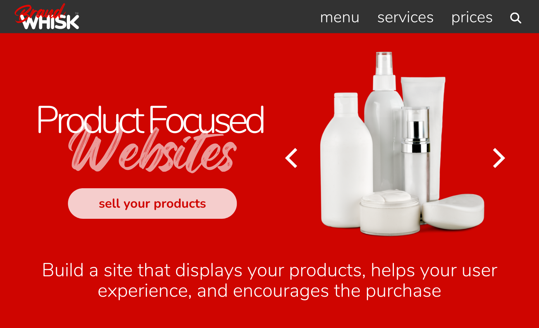539x328 pixels.
Task: Click the sell your products button
Action: [152, 203]
